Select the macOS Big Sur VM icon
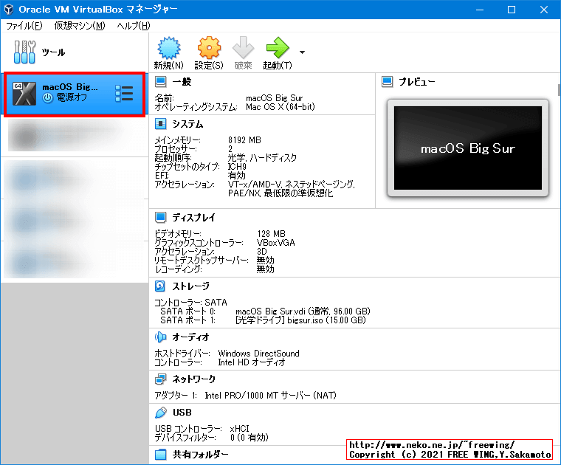 coord(24,94)
